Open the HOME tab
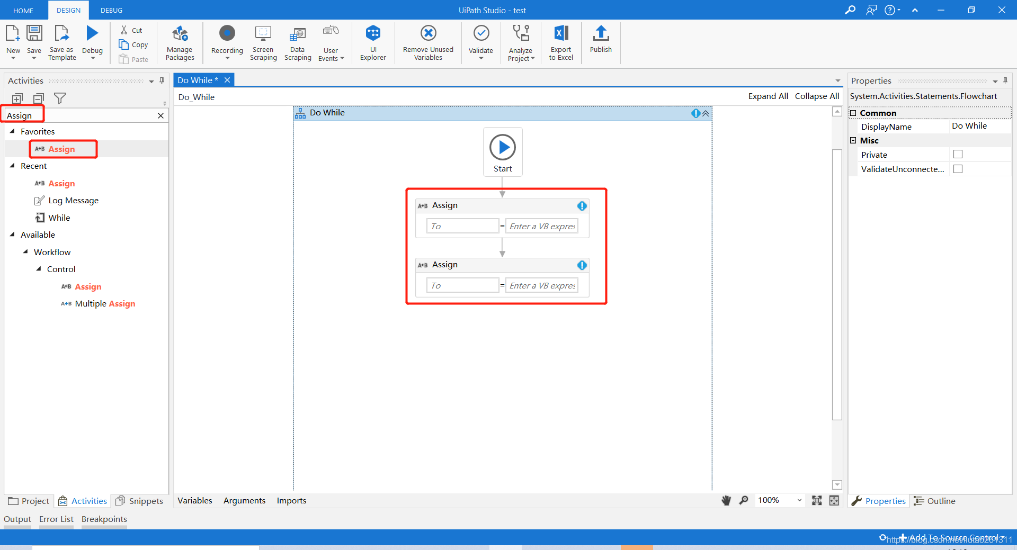 (x=23, y=10)
